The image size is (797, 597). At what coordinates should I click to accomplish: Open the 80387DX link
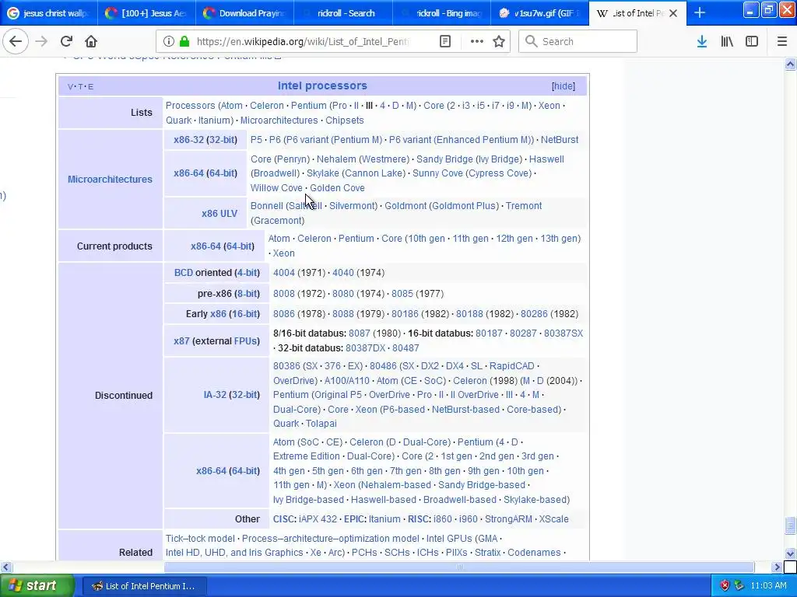pos(366,348)
